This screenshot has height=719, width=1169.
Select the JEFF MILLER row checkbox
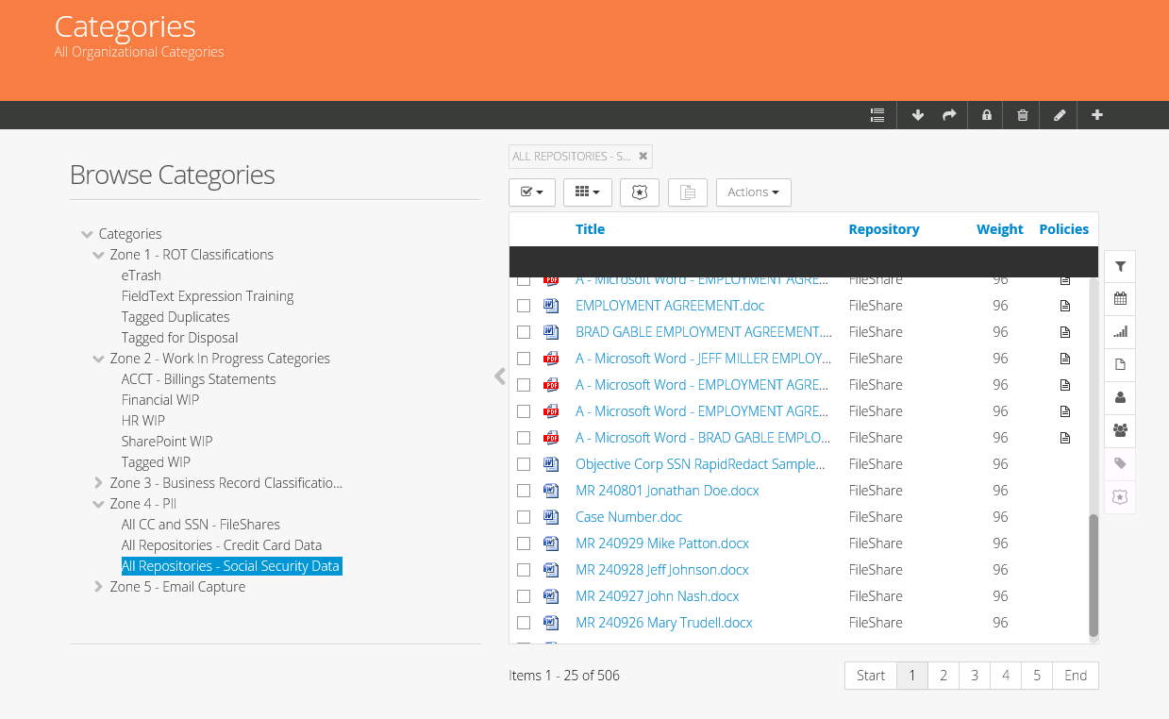tap(524, 359)
